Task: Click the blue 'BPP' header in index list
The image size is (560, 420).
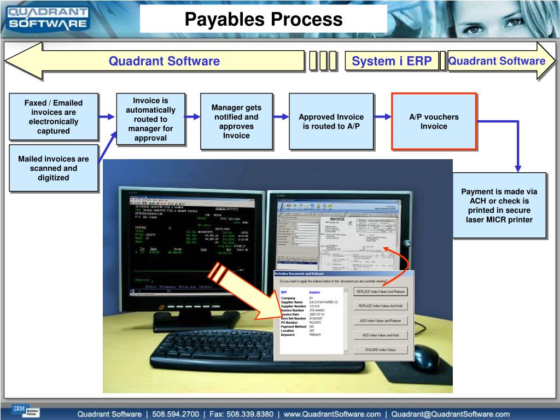Action: pos(284,292)
